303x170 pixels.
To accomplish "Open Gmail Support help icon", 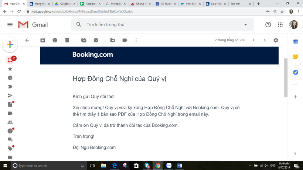I will (x=268, y=25).
